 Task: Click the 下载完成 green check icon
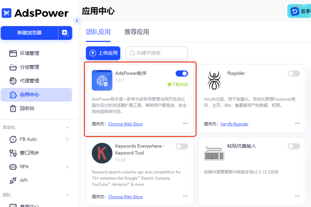click(x=169, y=84)
